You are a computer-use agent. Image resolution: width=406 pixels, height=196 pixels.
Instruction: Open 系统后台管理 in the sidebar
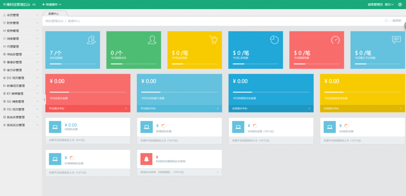21,125
